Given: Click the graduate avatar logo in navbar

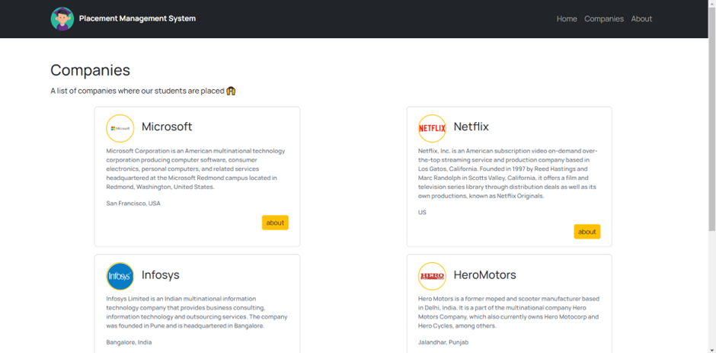Looking at the screenshot, I should tap(62, 19).
